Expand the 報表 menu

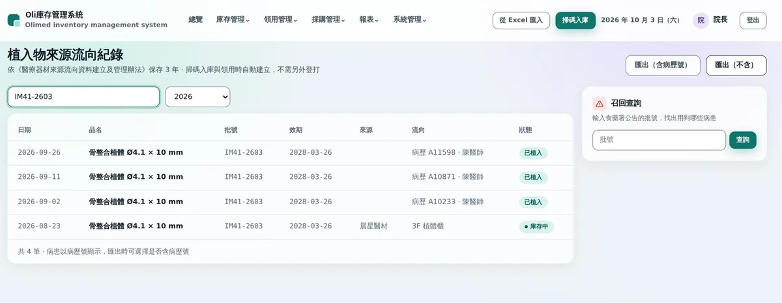click(369, 20)
